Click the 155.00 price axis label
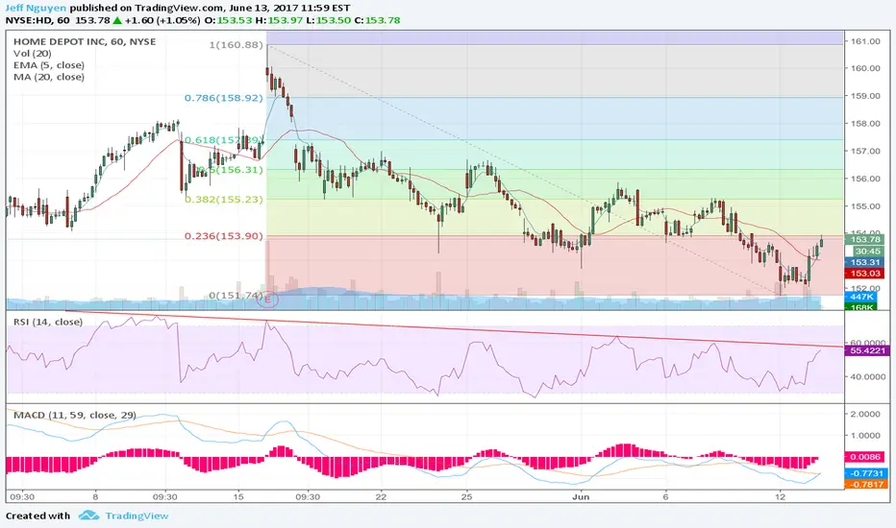This screenshot has height=528, width=896. coord(865,206)
